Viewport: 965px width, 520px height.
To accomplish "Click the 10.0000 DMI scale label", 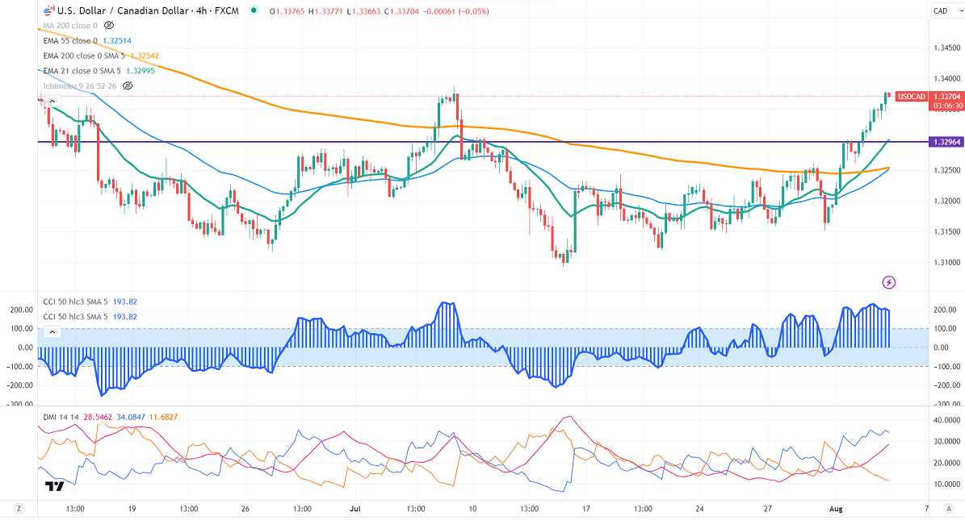I will 946,485.
